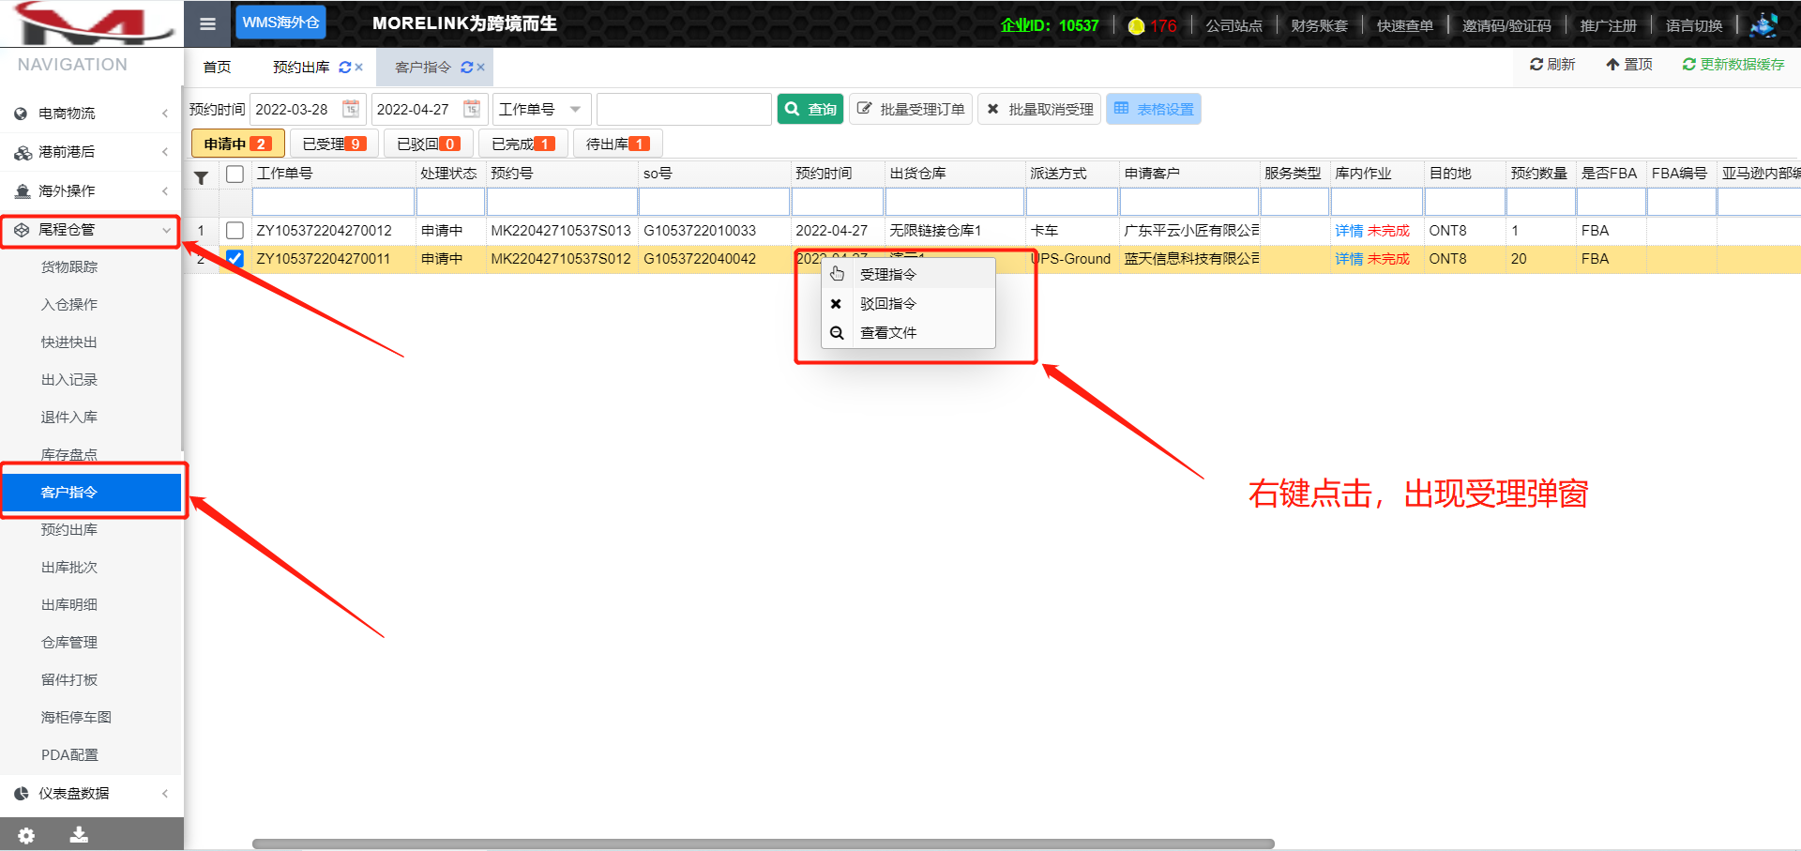Click the user avatar icon at top right
This screenshot has width=1801, height=851.
point(1763,25)
